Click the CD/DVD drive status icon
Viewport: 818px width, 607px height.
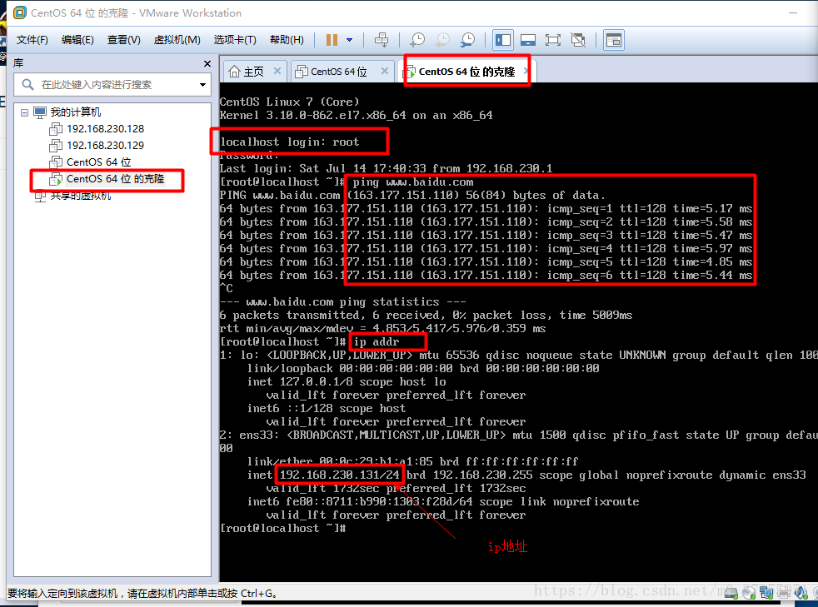point(749,593)
